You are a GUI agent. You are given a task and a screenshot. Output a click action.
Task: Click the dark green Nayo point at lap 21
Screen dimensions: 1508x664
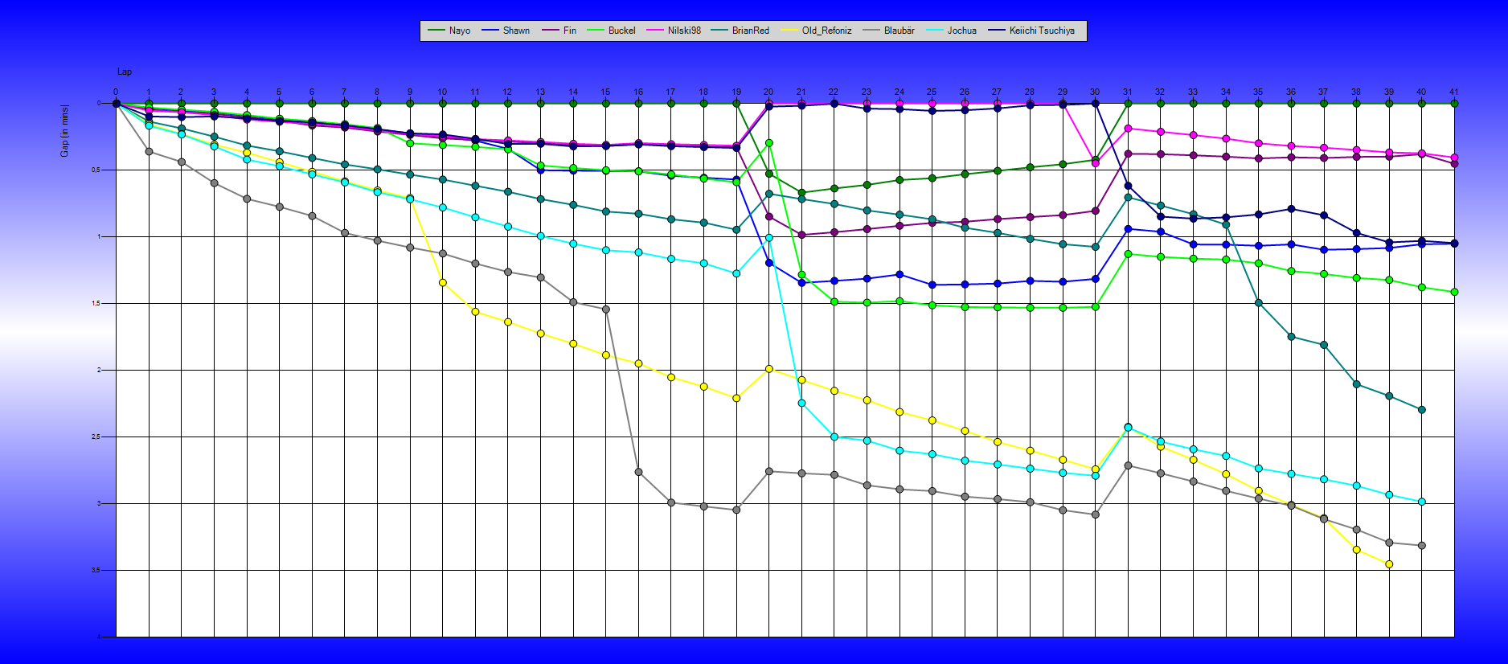(x=801, y=193)
